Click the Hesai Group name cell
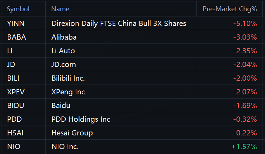Screen dimensions: 265x154 pyautogui.click(x=72, y=133)
